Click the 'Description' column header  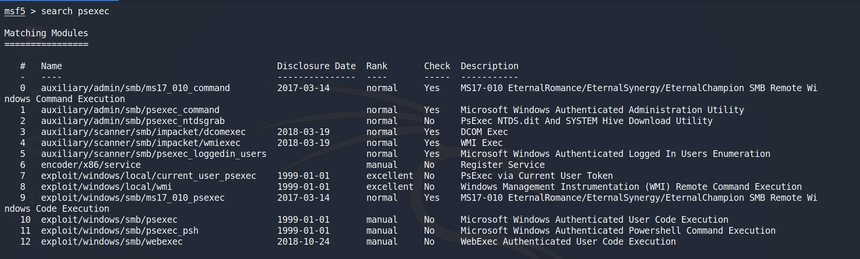pyautogui.click(x=489, y=66)
